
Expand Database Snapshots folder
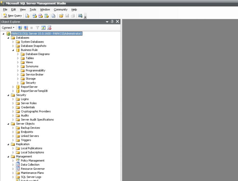13,46
